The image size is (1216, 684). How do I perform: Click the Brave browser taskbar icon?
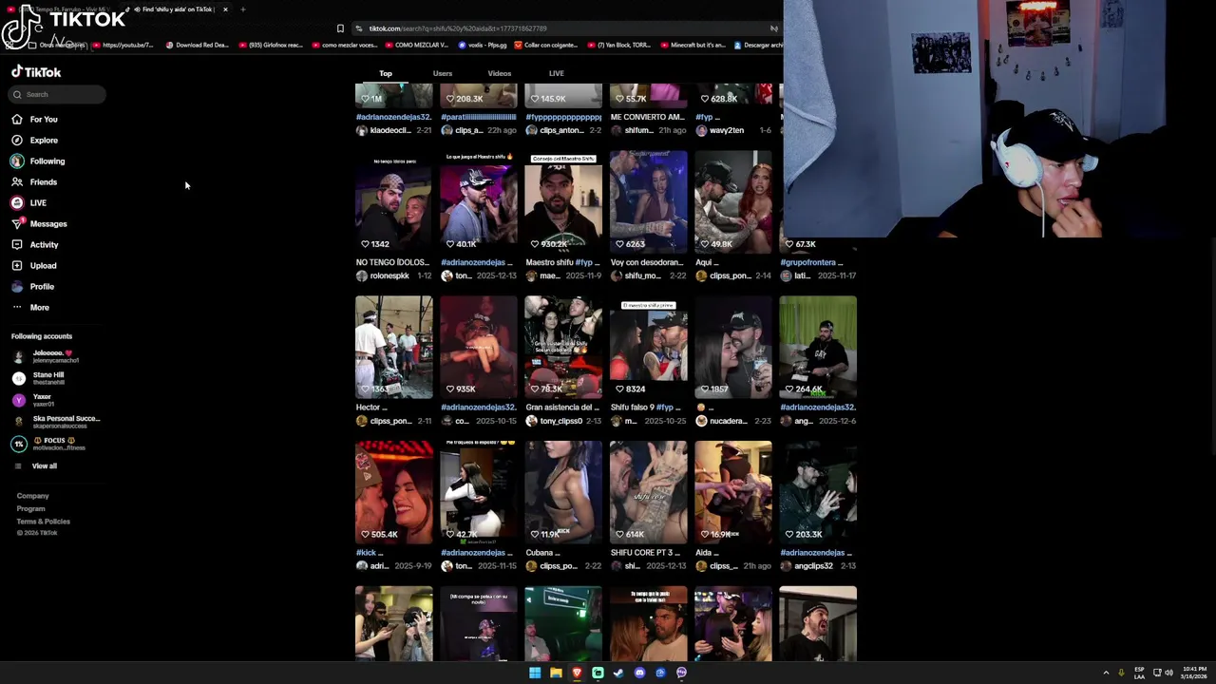[x=577, y=673]
